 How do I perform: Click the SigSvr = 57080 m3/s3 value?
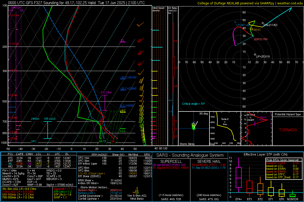(60, 185)
